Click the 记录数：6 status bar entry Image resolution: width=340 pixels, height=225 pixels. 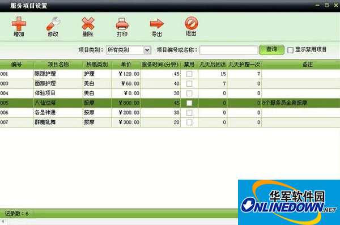click(16, 214)
